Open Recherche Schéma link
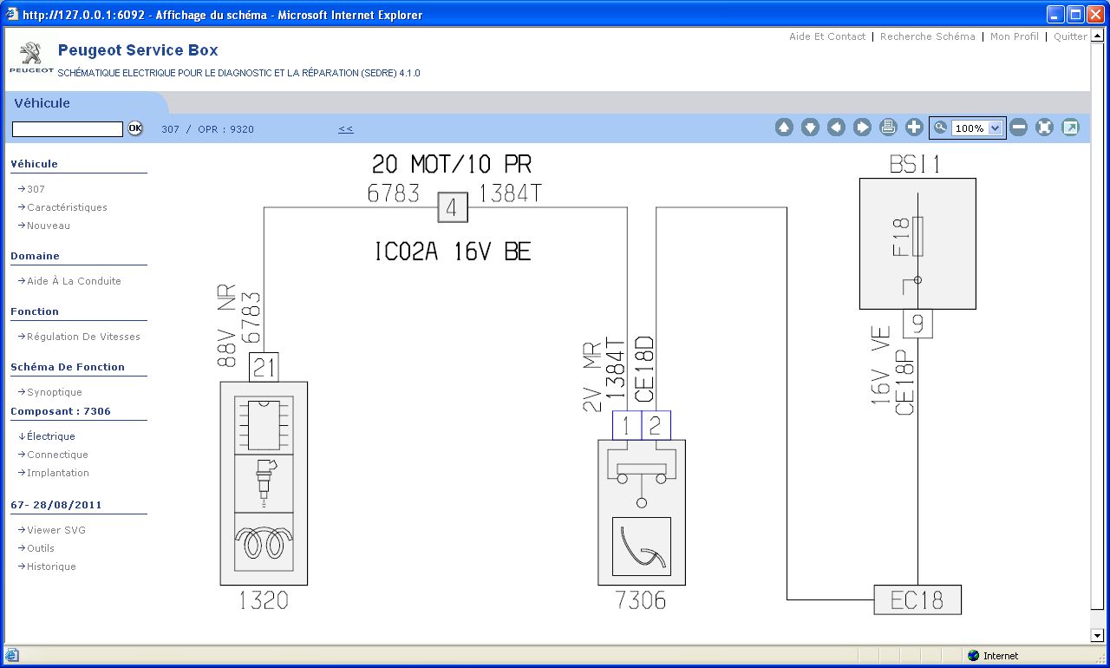This screenshot has width=1110, height=668. 928,36
